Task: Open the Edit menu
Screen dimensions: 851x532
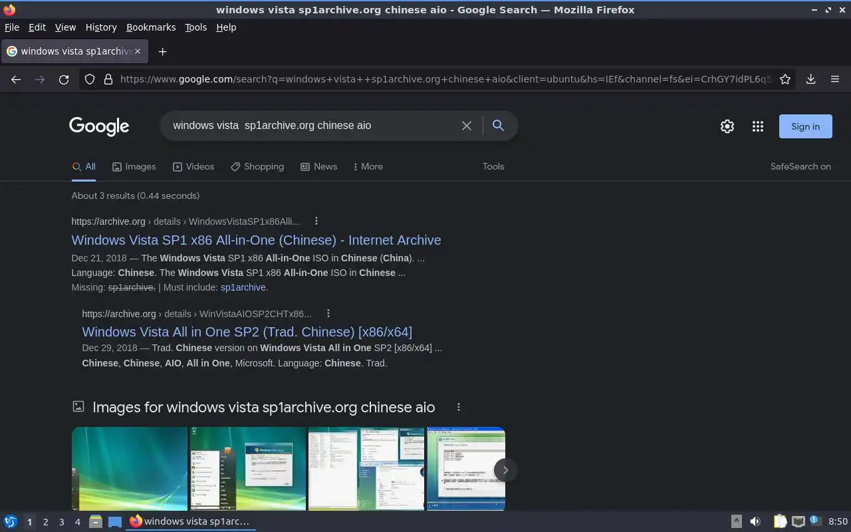Action: [37, 27]
